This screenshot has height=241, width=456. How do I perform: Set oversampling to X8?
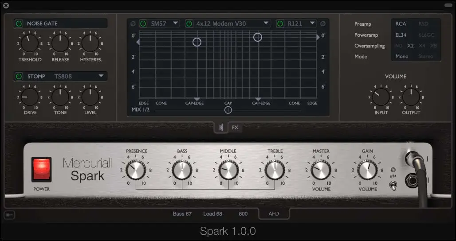click(433, 46)
